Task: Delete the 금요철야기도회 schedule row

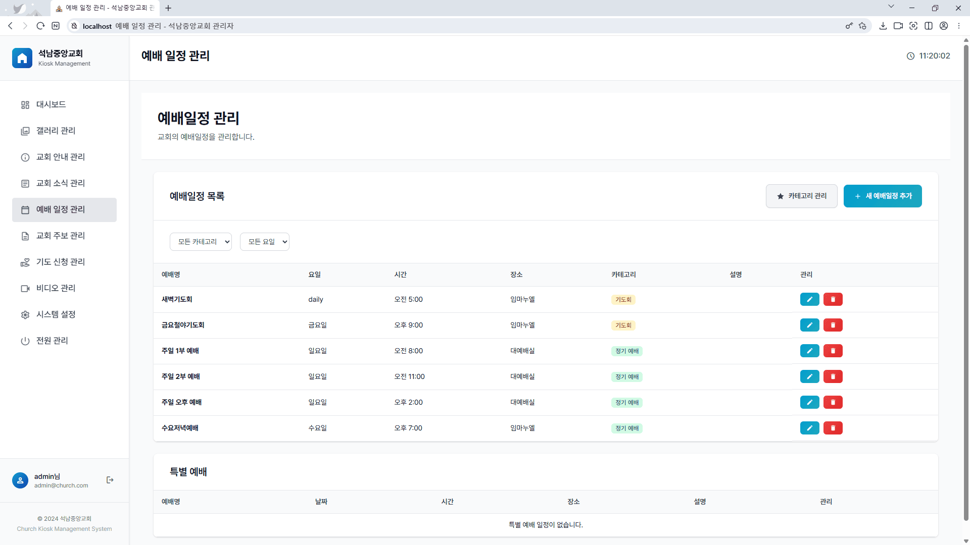Action: coord(833,325)
